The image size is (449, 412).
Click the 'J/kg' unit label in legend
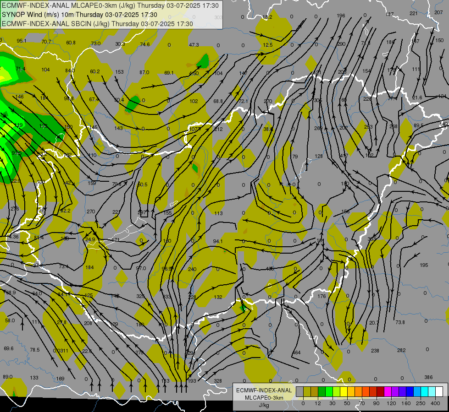[x=264, y=405]
